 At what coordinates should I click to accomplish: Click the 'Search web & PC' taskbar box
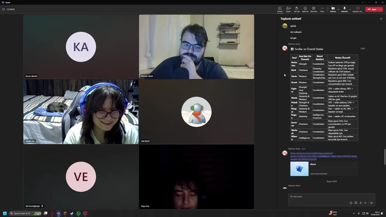tap(26, 213)
